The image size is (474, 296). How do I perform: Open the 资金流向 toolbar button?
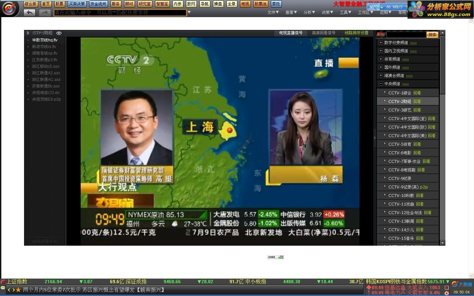[x=98, y=4]
